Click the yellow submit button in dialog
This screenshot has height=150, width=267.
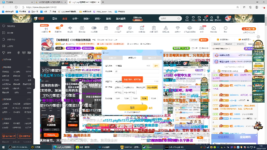(132, 107)
